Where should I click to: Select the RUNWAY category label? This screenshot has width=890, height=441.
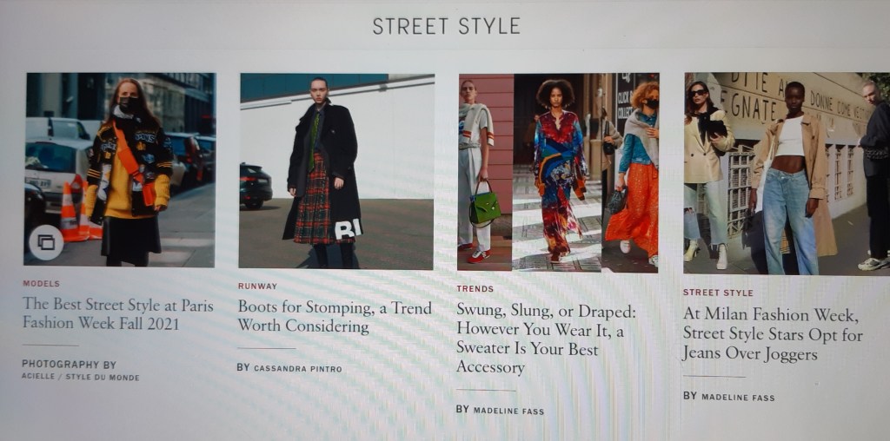click(x=257, y=286)
